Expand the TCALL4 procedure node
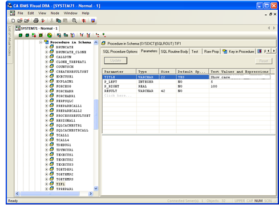 (46, 140)
